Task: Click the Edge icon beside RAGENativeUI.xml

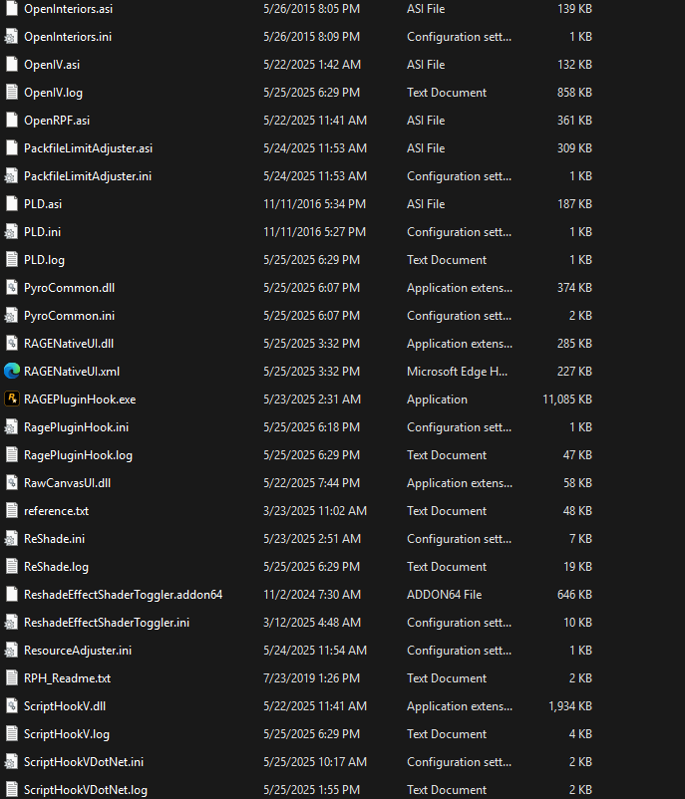Action: pos(11,372)
